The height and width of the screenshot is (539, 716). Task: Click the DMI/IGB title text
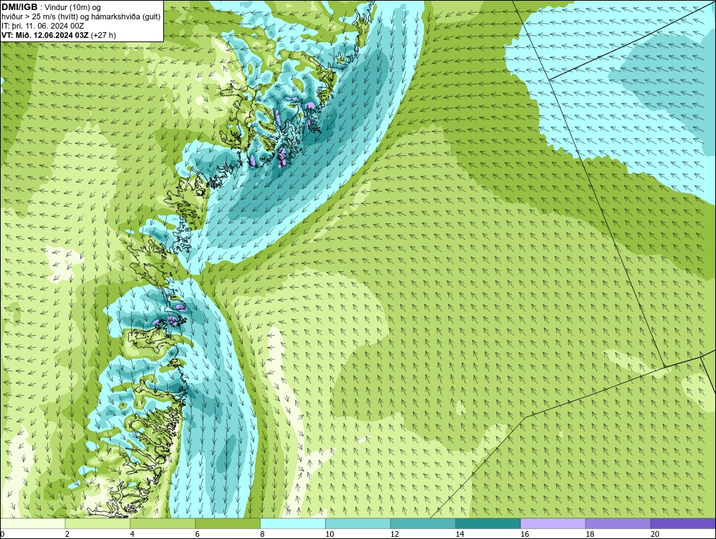[19, 7]
